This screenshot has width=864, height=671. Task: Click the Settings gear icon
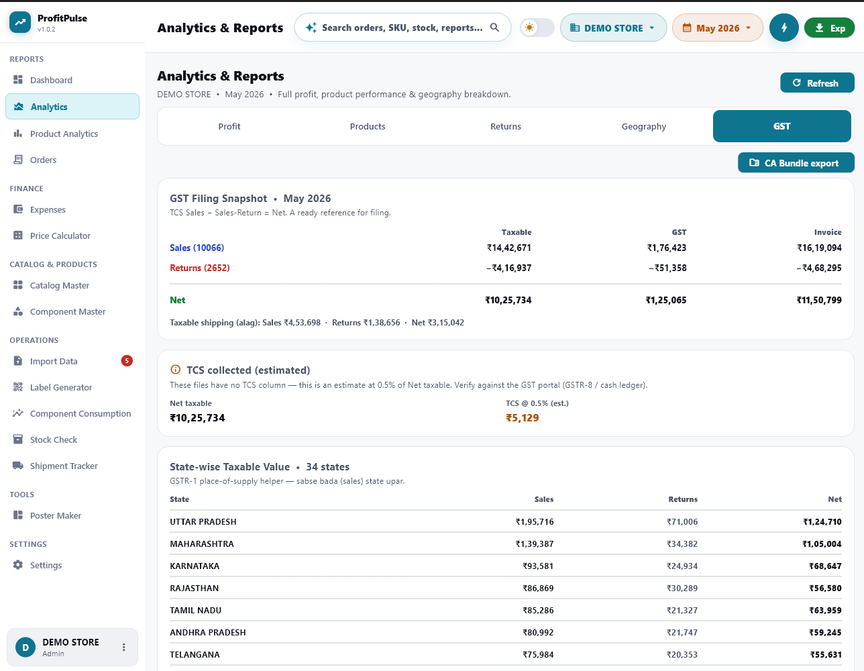(18, 565)
